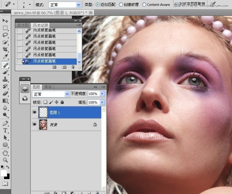Toggle visibility of the 背景 layer
Image resolution: width=232 pixels, height=194 pixels.
(34, 124)
